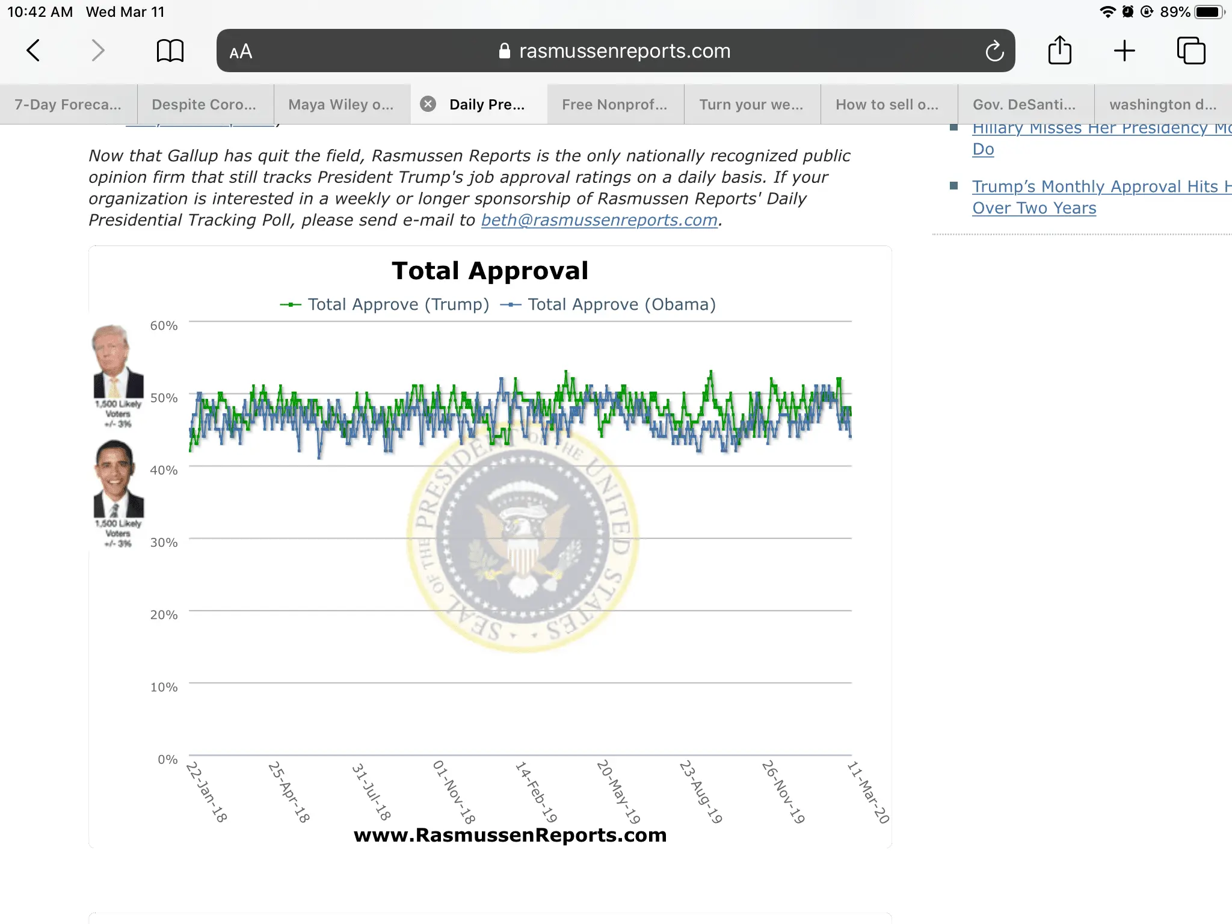Click the 23-Aug-19 axis date label
Screen dimensions: 1232x924
[701, 792]
